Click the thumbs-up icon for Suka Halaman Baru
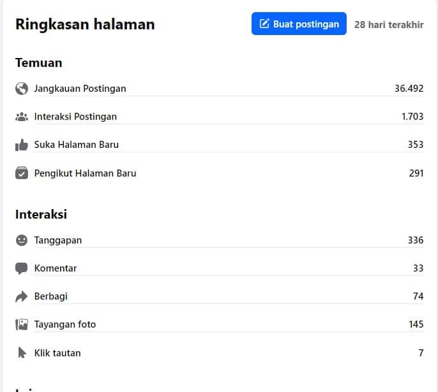Viewport: 438px width, 392px height. click(x=22, y=145)
